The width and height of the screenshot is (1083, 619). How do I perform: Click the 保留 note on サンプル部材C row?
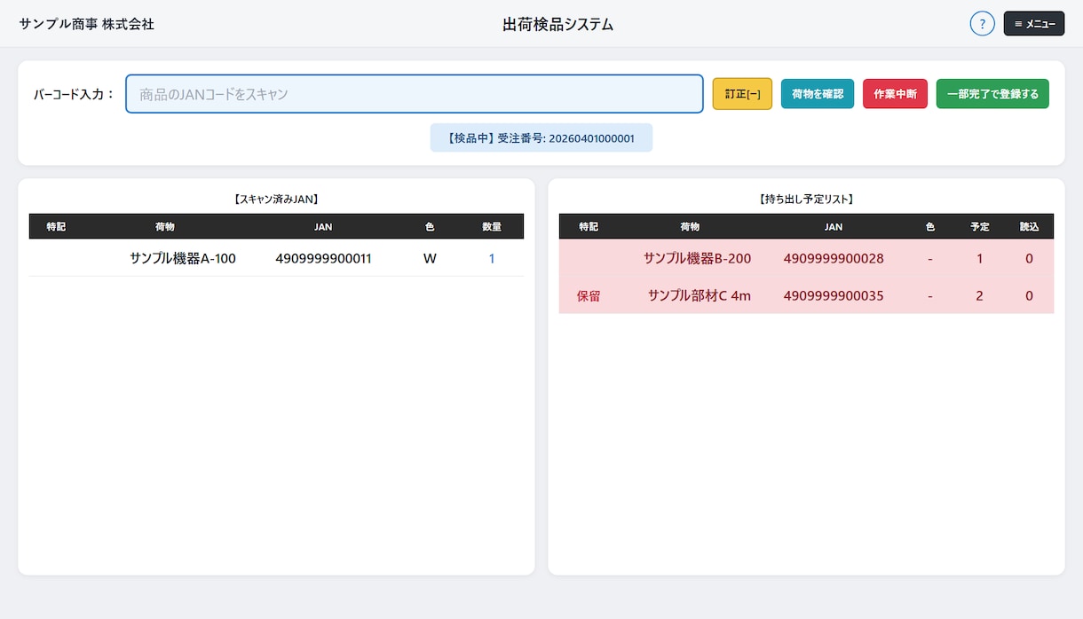pyautogui.click(x=589, y=296)
